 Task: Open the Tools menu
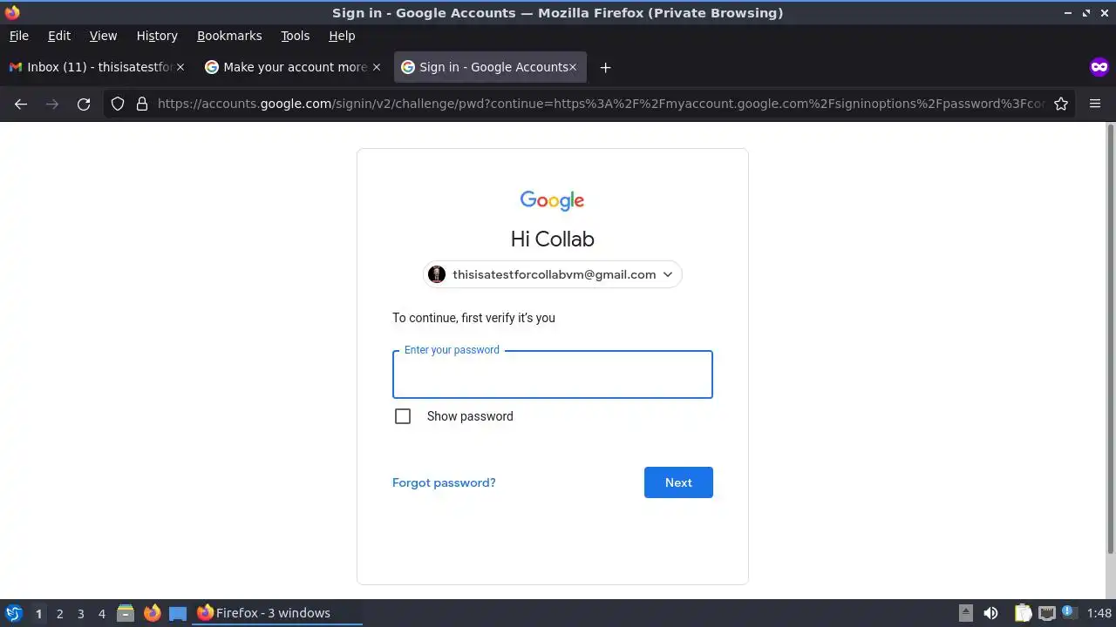296,36
